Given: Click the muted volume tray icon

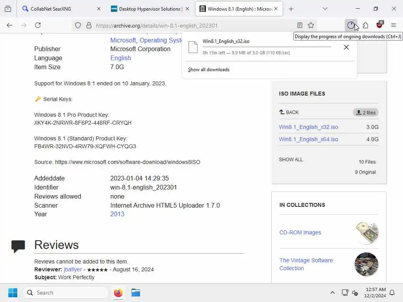Looking at the screenshot, I should click(x=355, y=293).
